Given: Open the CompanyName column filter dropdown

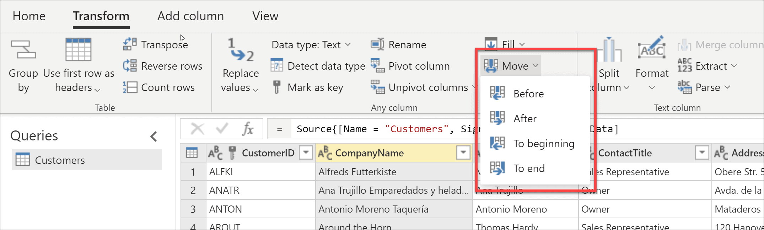Looking at the screenshot, I should click(x=463, y=153).
